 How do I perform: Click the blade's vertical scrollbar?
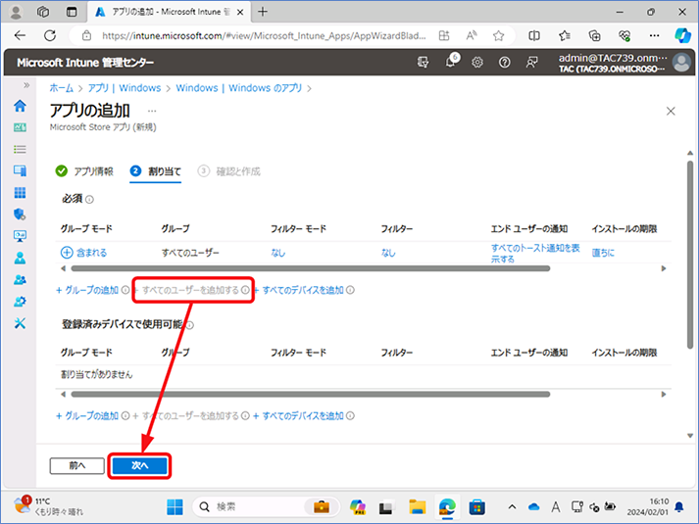point(690,255)
